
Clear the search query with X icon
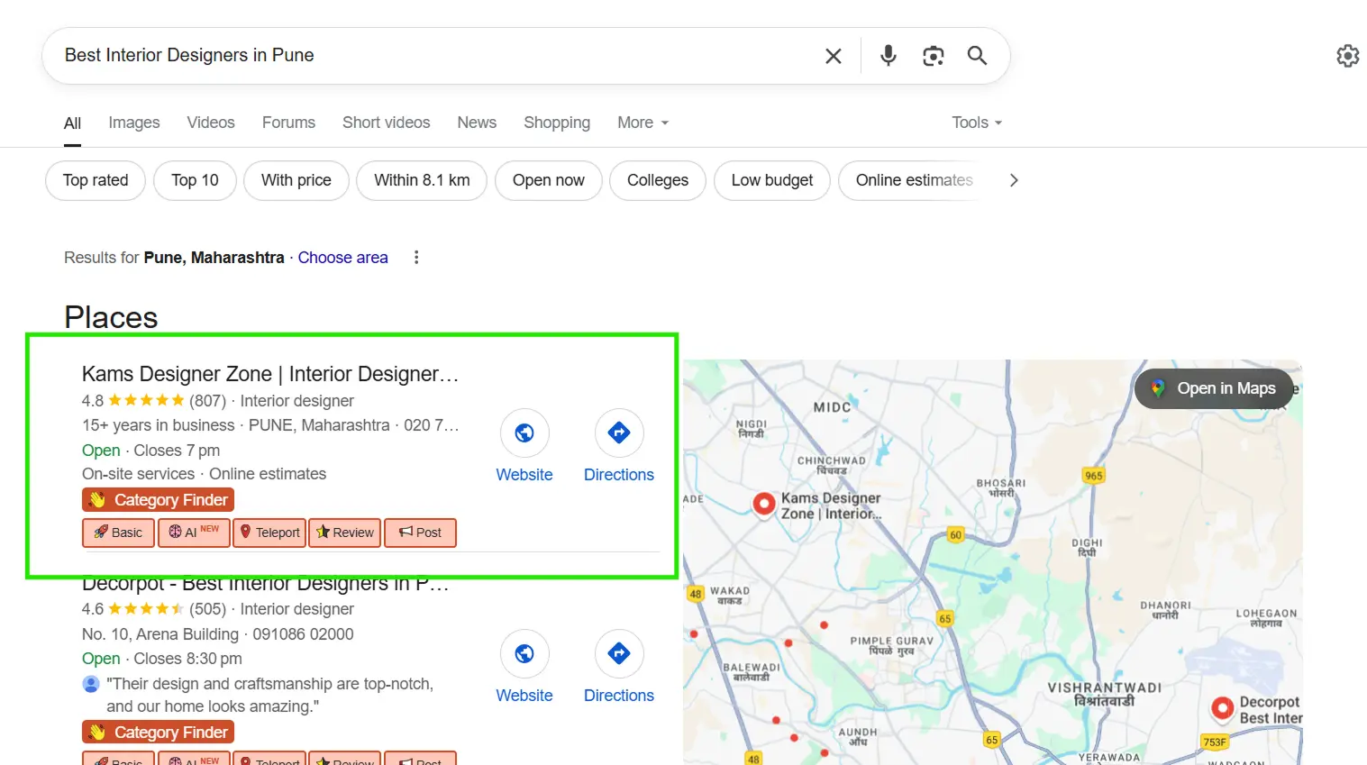tap(834, 56)
